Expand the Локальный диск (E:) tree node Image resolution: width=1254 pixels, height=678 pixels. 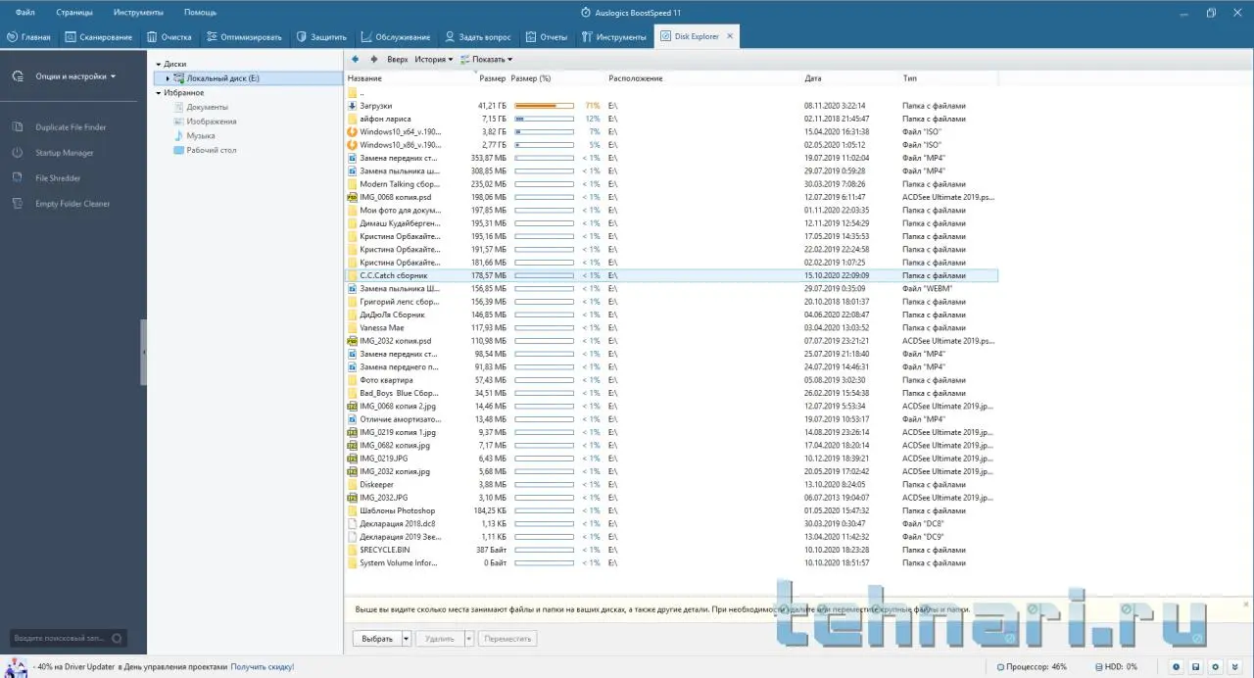point(168,78)
